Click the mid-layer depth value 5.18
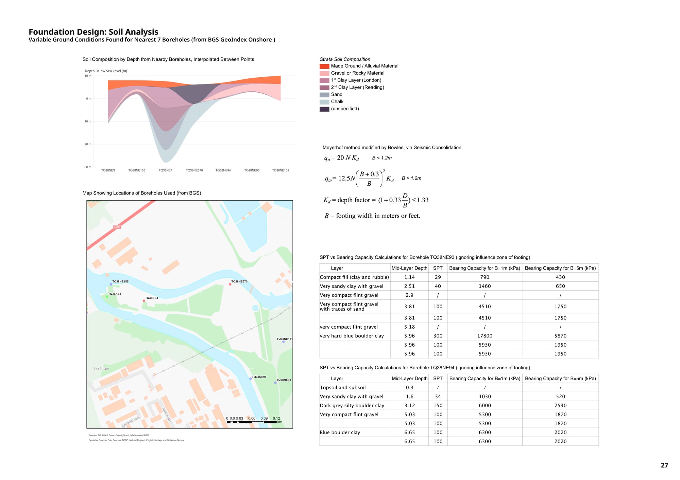Image resolution: width=680 pixels, height=480 pixels. [x=409, y=327]
